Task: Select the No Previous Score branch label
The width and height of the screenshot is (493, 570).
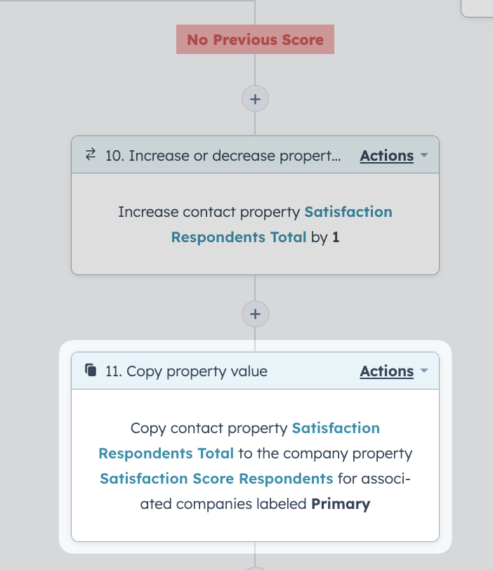Action: 255,39
